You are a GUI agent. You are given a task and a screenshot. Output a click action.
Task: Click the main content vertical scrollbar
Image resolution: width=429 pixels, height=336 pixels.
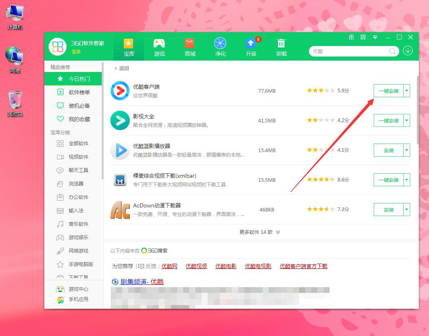pos(417,109)
